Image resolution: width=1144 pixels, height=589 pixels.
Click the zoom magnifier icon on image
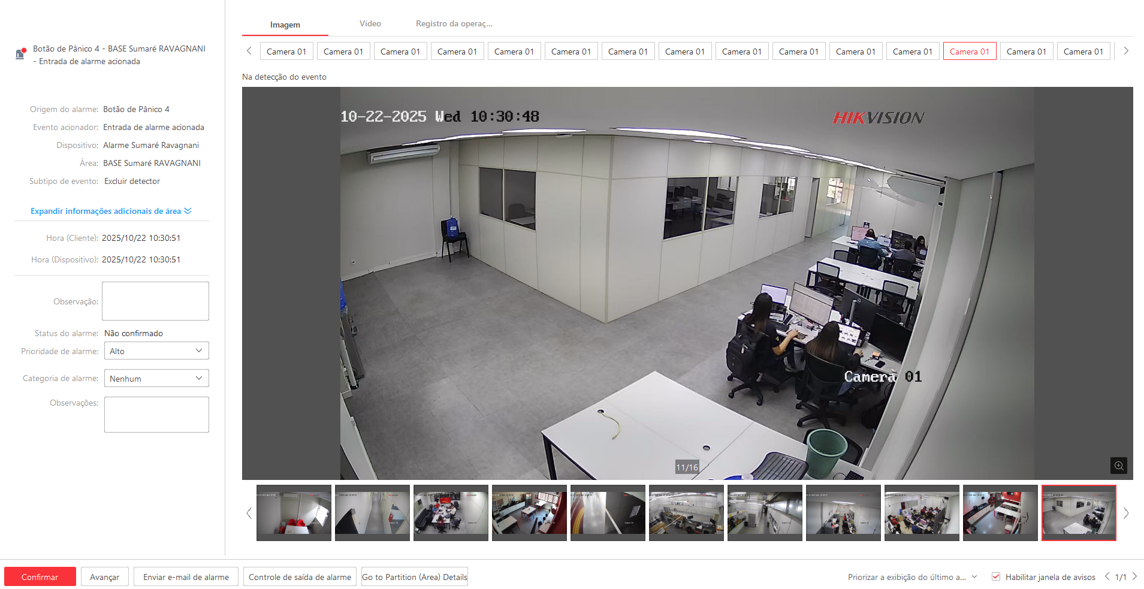point(1118,466)
